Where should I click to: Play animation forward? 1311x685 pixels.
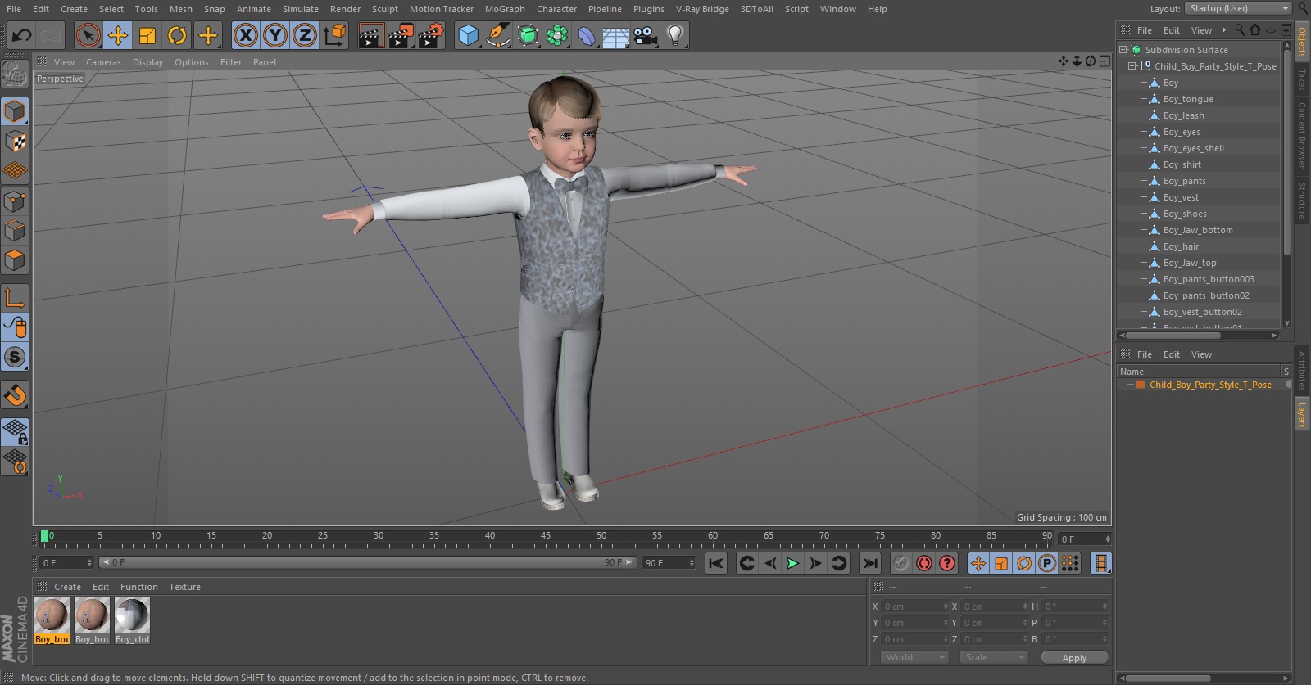click(792, 563)
